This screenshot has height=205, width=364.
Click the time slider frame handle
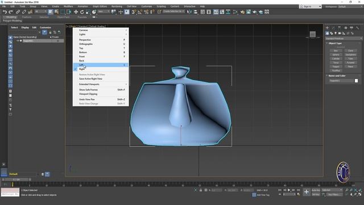pos(16,180)
